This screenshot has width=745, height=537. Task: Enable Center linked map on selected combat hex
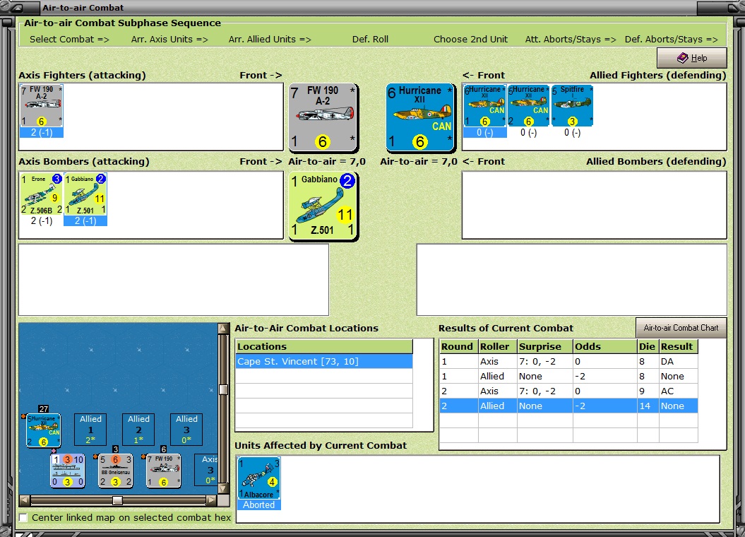click(x=23, y=517)
